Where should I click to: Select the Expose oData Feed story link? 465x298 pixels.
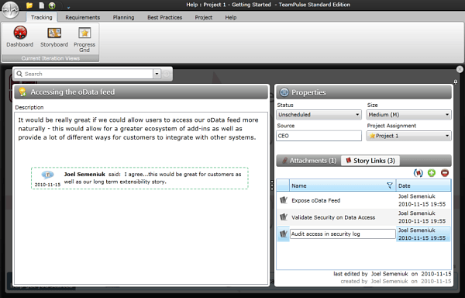coord(363,200)
